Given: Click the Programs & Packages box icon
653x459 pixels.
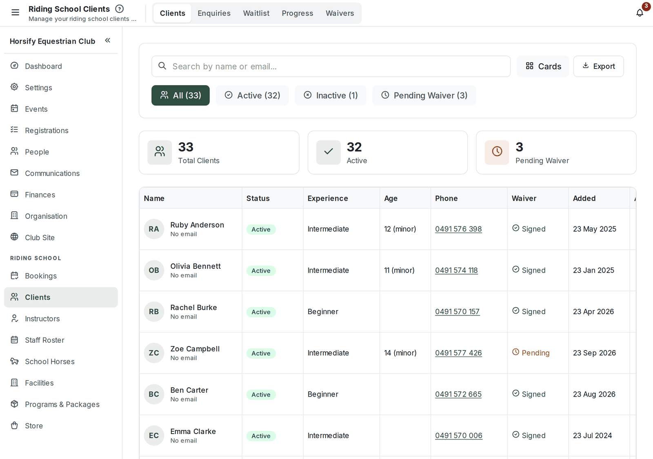Looking at the screenshot, I should [x=14, y=404].
